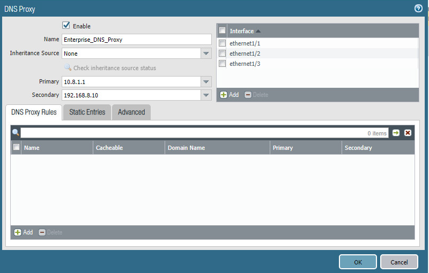The image size is (429, 273).
Task: Open the DNS Proxy help icon
Action: tap(418, 8)
